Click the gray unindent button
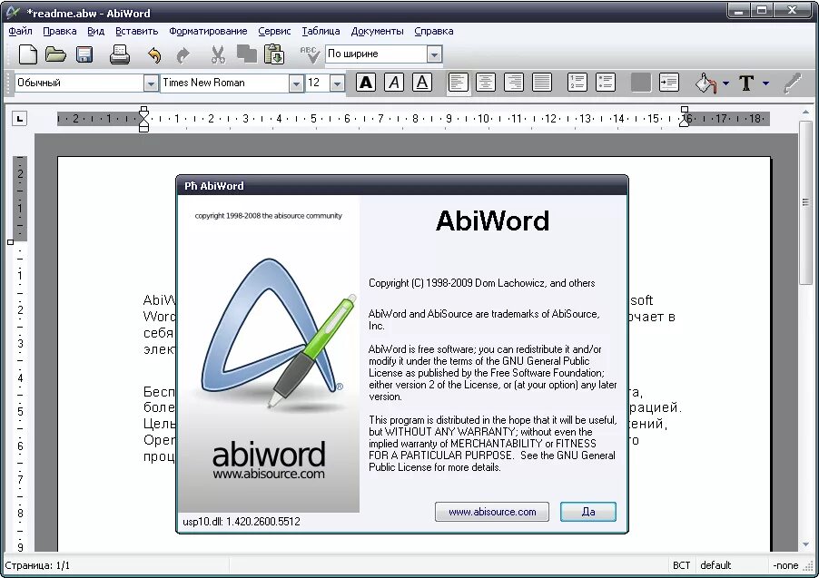The image size is (819, 578). click(641, 83)
